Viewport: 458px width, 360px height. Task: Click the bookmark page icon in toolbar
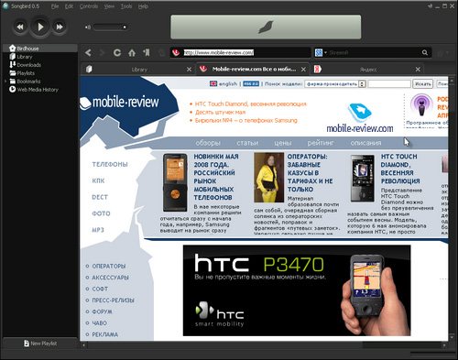(x=147, y=52)
